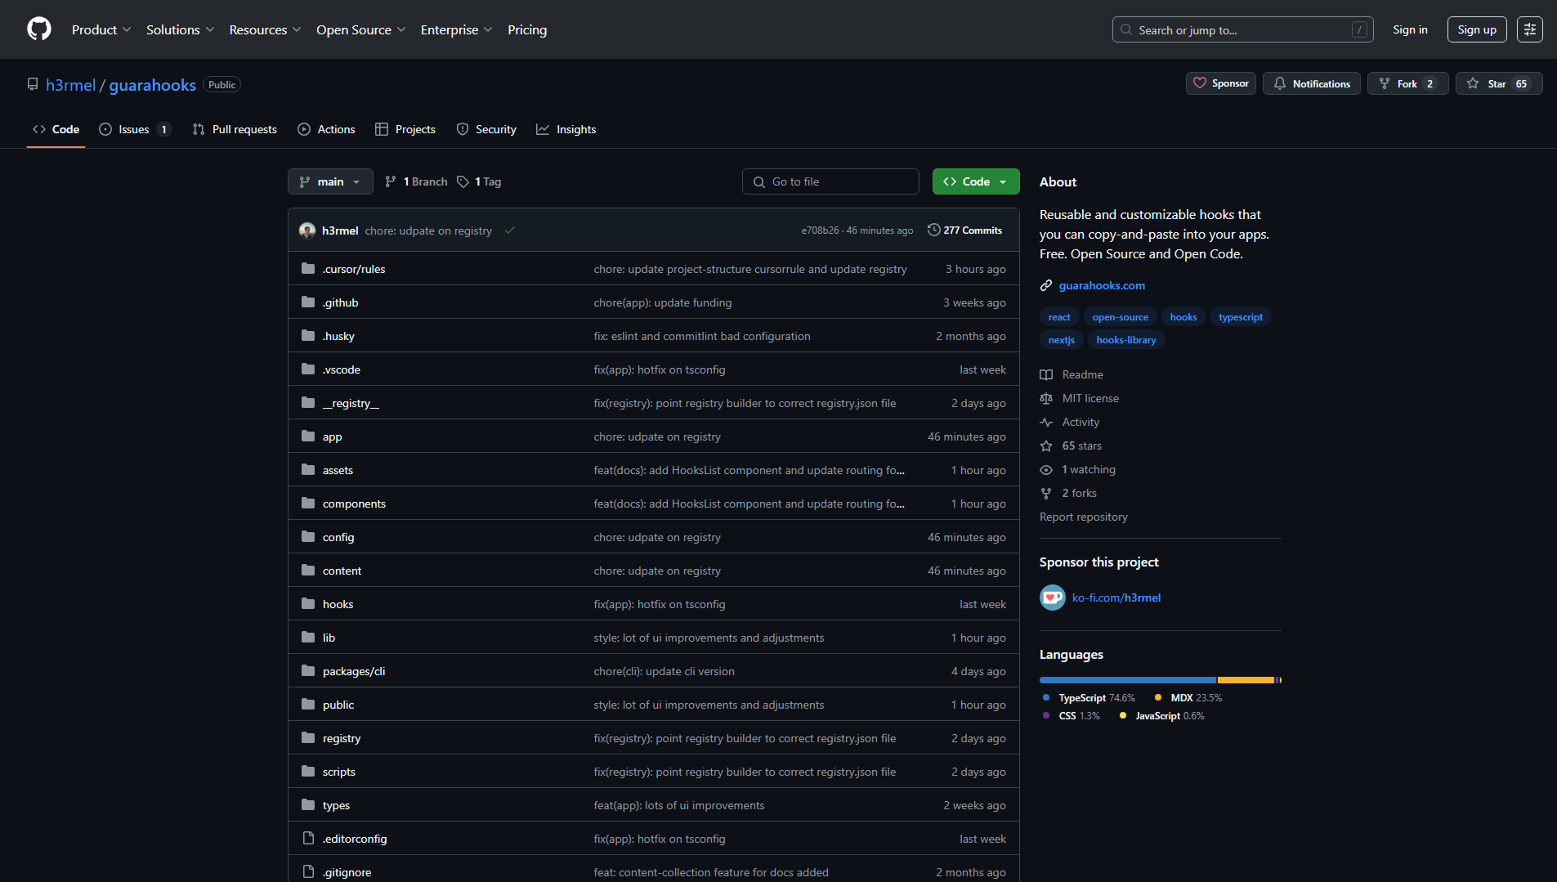Open the accessibility settings icon in the header
This screenshot has height=882, width=1557.
1529,29
